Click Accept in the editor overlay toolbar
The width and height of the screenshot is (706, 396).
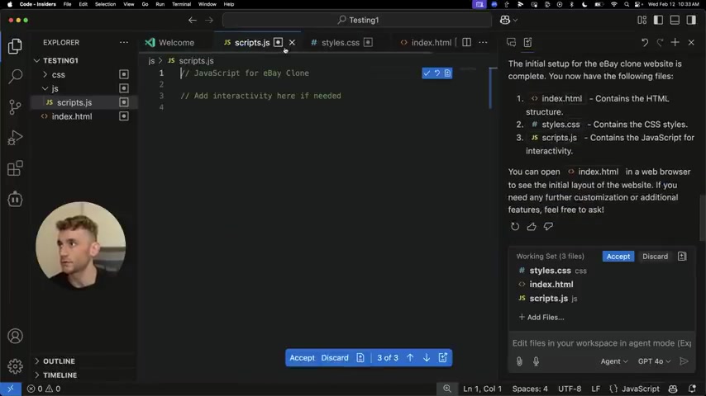(302, 358)
